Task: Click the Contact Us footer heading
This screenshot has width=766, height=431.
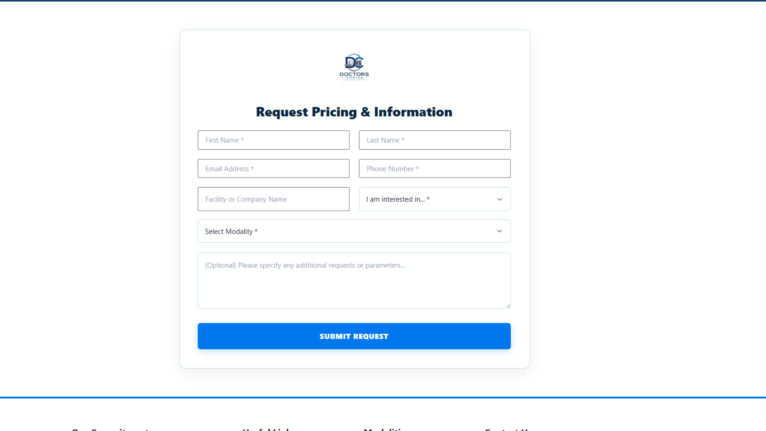Action: tap(507, 429)
